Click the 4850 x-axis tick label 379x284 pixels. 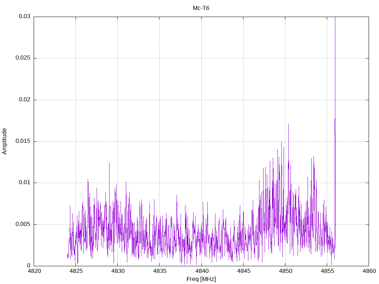coord(285,271)
